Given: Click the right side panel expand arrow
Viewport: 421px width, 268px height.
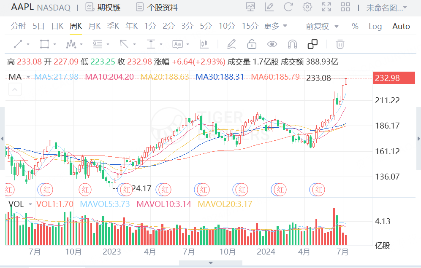Looking at the screenshot, I should 418,139.
